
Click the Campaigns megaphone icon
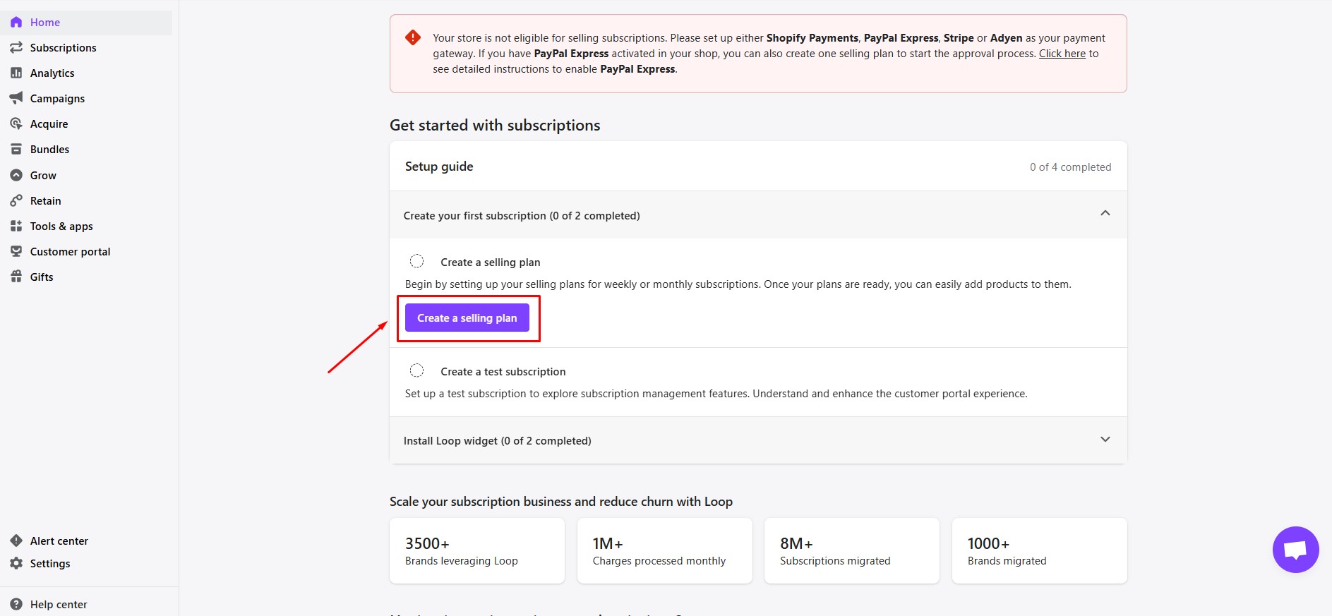coord(16,98)
